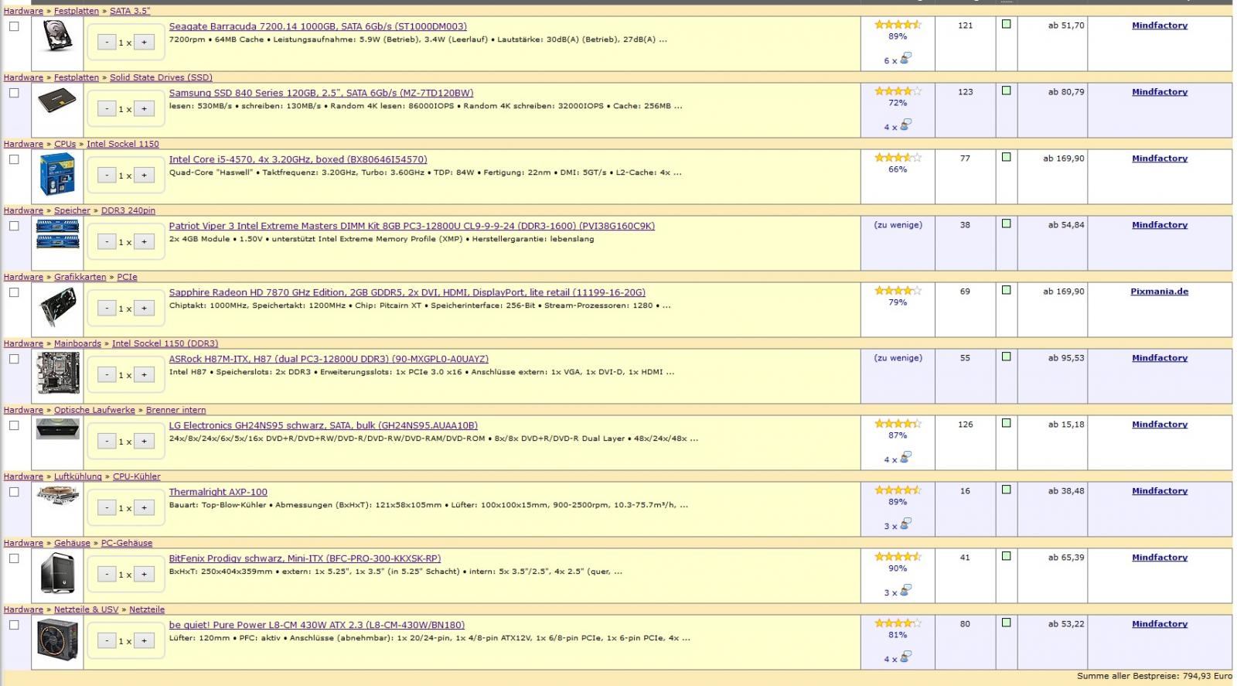The height and width of the screenshot is (686, 1237).
Task: Click the LG optical drive image
Action: [57, 428]
